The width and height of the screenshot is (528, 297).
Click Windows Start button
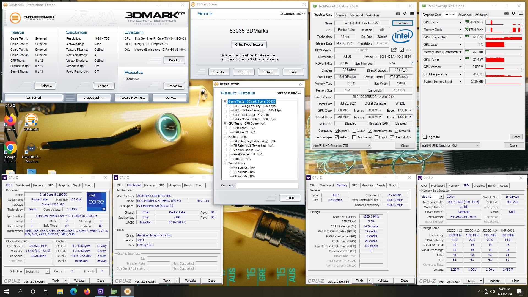pyautogui.click(x=7, y=291)
